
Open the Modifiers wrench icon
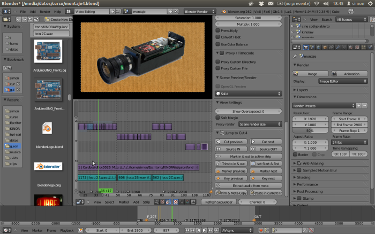tap(338, 48)
